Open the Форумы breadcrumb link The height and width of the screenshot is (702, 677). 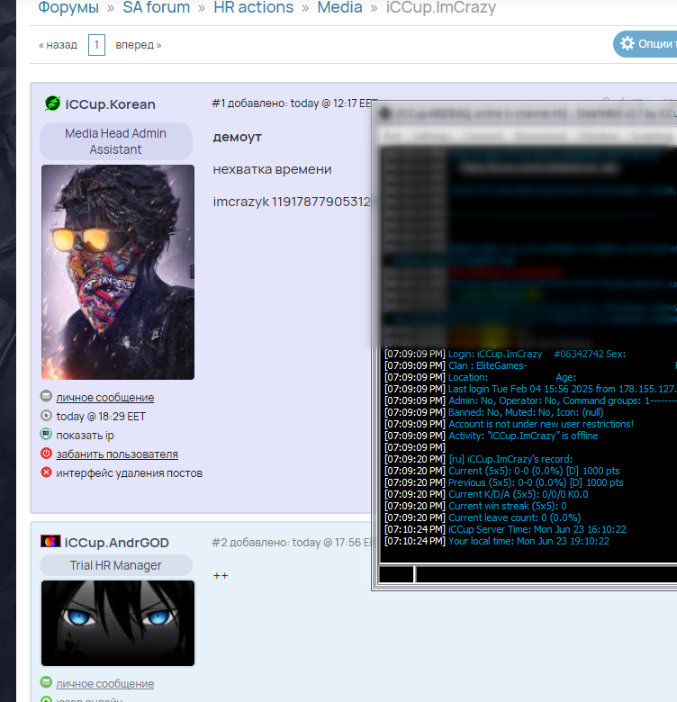click(68, 7)
